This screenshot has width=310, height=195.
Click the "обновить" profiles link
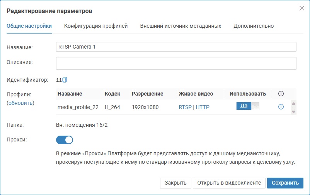click(20, 103)
